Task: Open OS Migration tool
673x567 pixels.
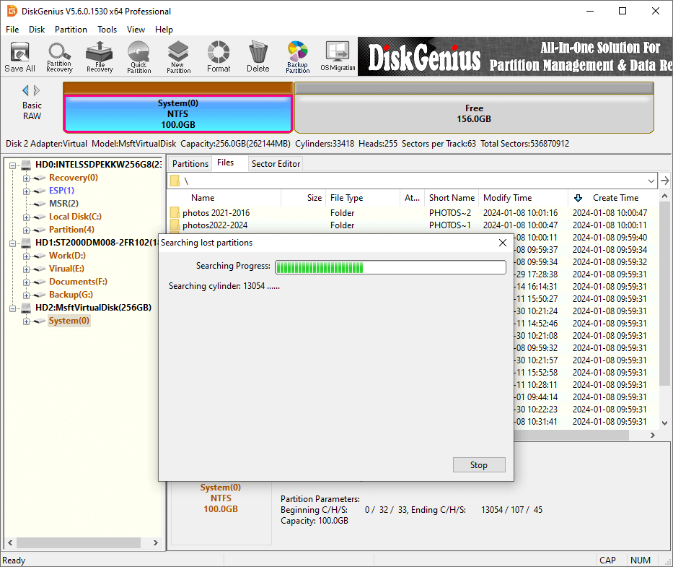Action: click(x=338, y=57)
